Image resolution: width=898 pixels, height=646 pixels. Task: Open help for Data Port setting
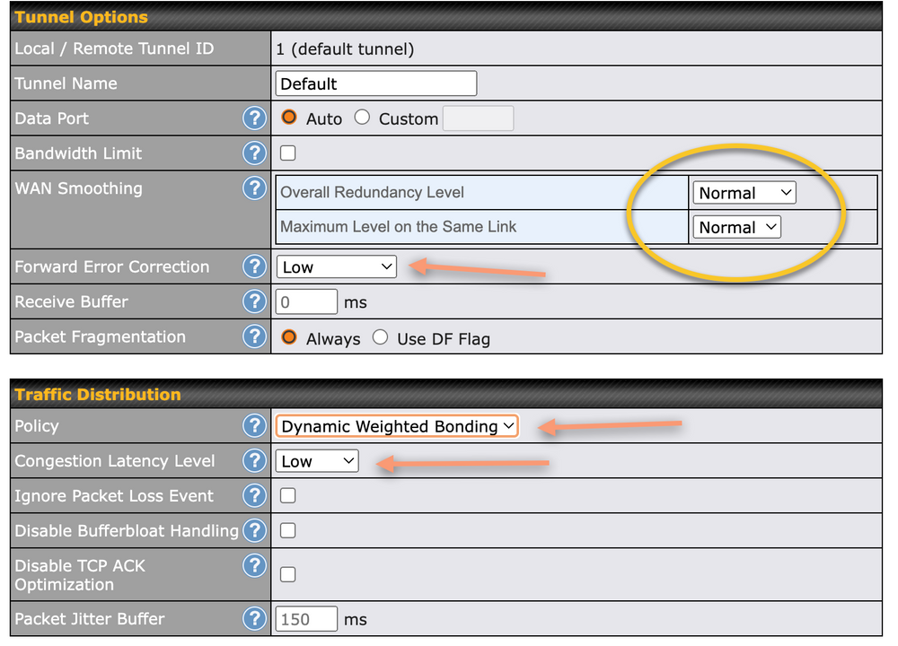coord(254,118)
